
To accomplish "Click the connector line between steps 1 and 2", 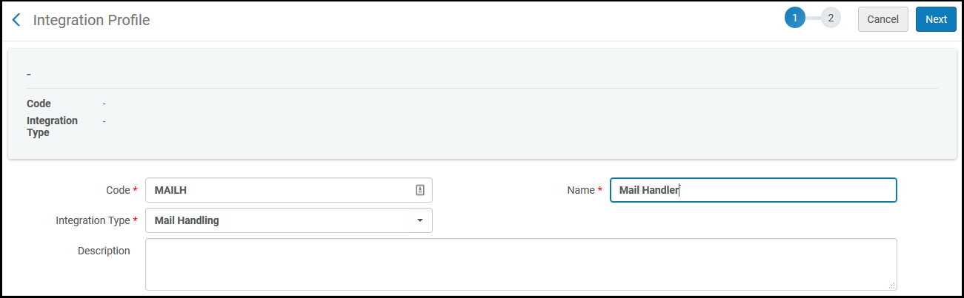I will tap(813, 18).
